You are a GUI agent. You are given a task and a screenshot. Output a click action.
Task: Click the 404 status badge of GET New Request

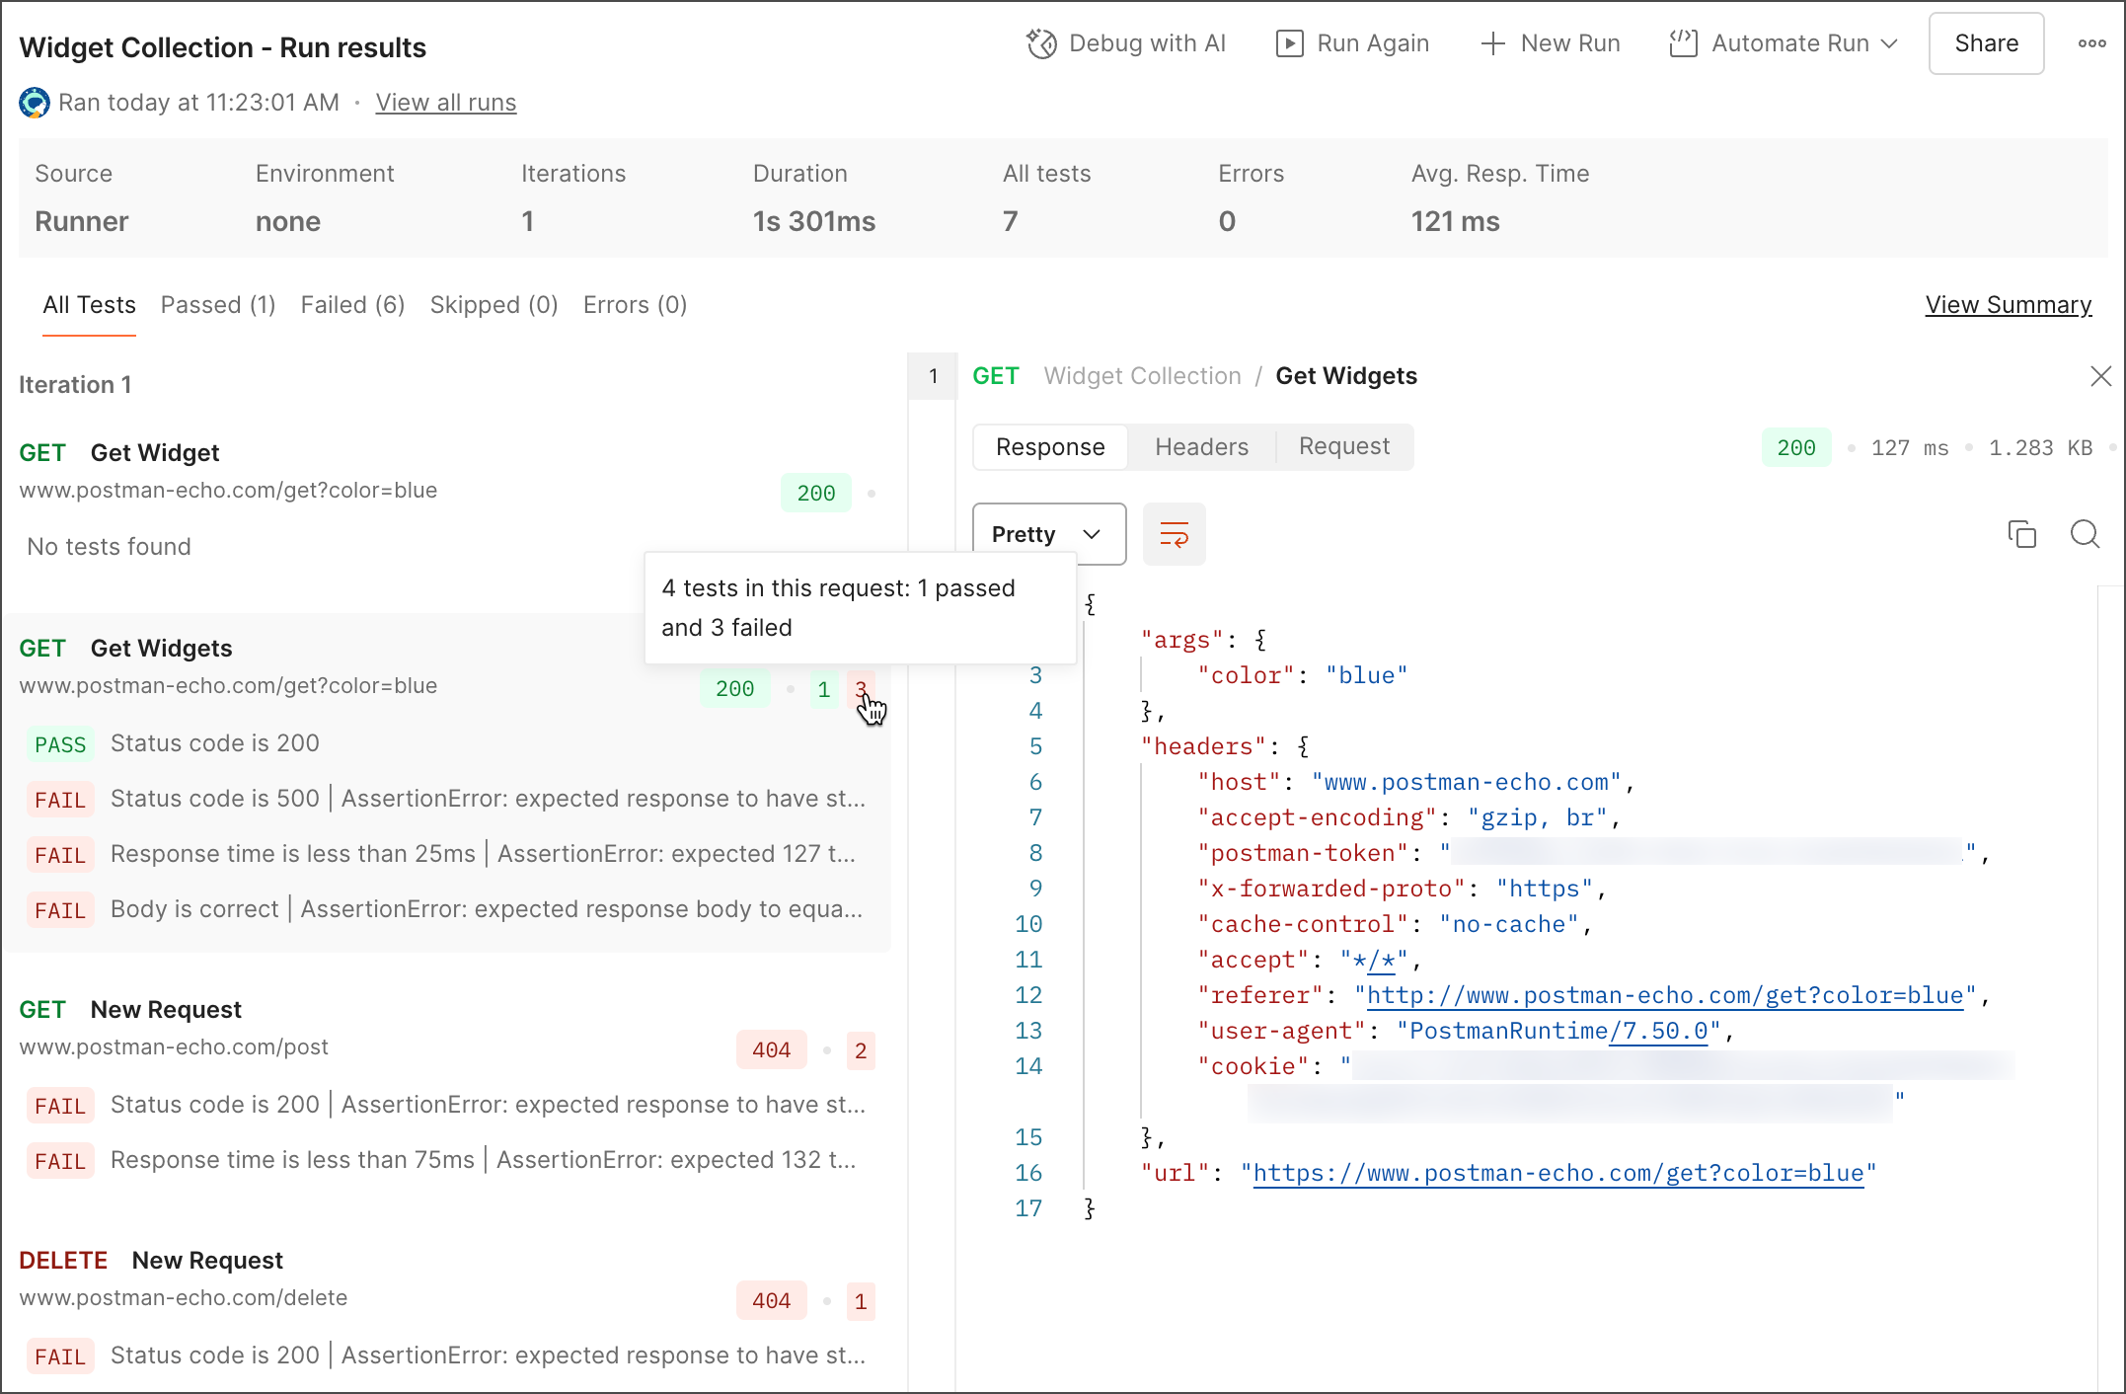[x=771, y=1050]
